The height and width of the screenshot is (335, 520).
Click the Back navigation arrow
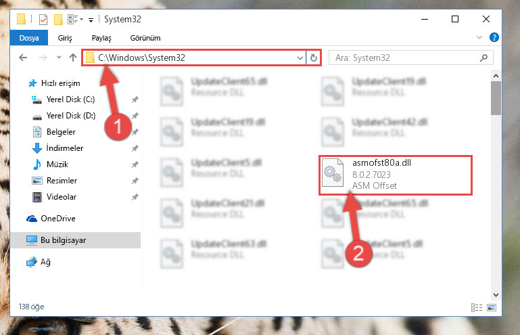point(23,58)
